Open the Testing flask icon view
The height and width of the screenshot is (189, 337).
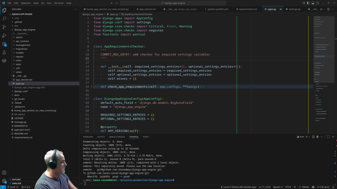(4, 52)
